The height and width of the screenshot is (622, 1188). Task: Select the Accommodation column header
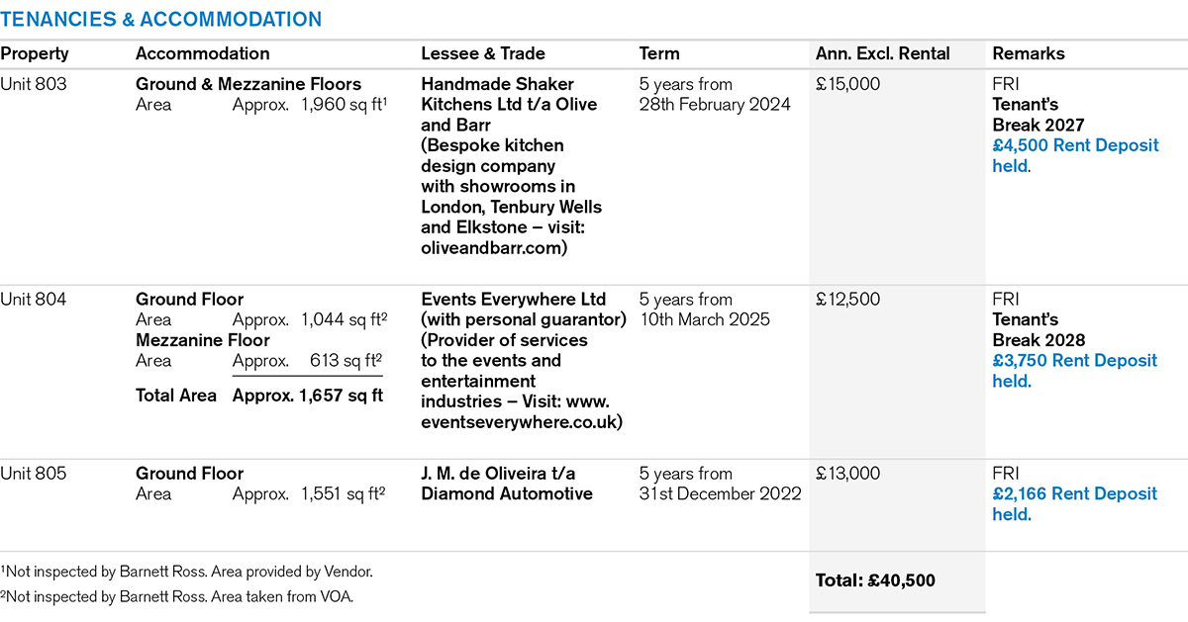point(202,53)
